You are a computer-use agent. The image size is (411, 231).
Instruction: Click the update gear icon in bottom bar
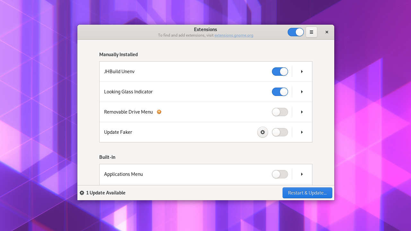[82, 193]
